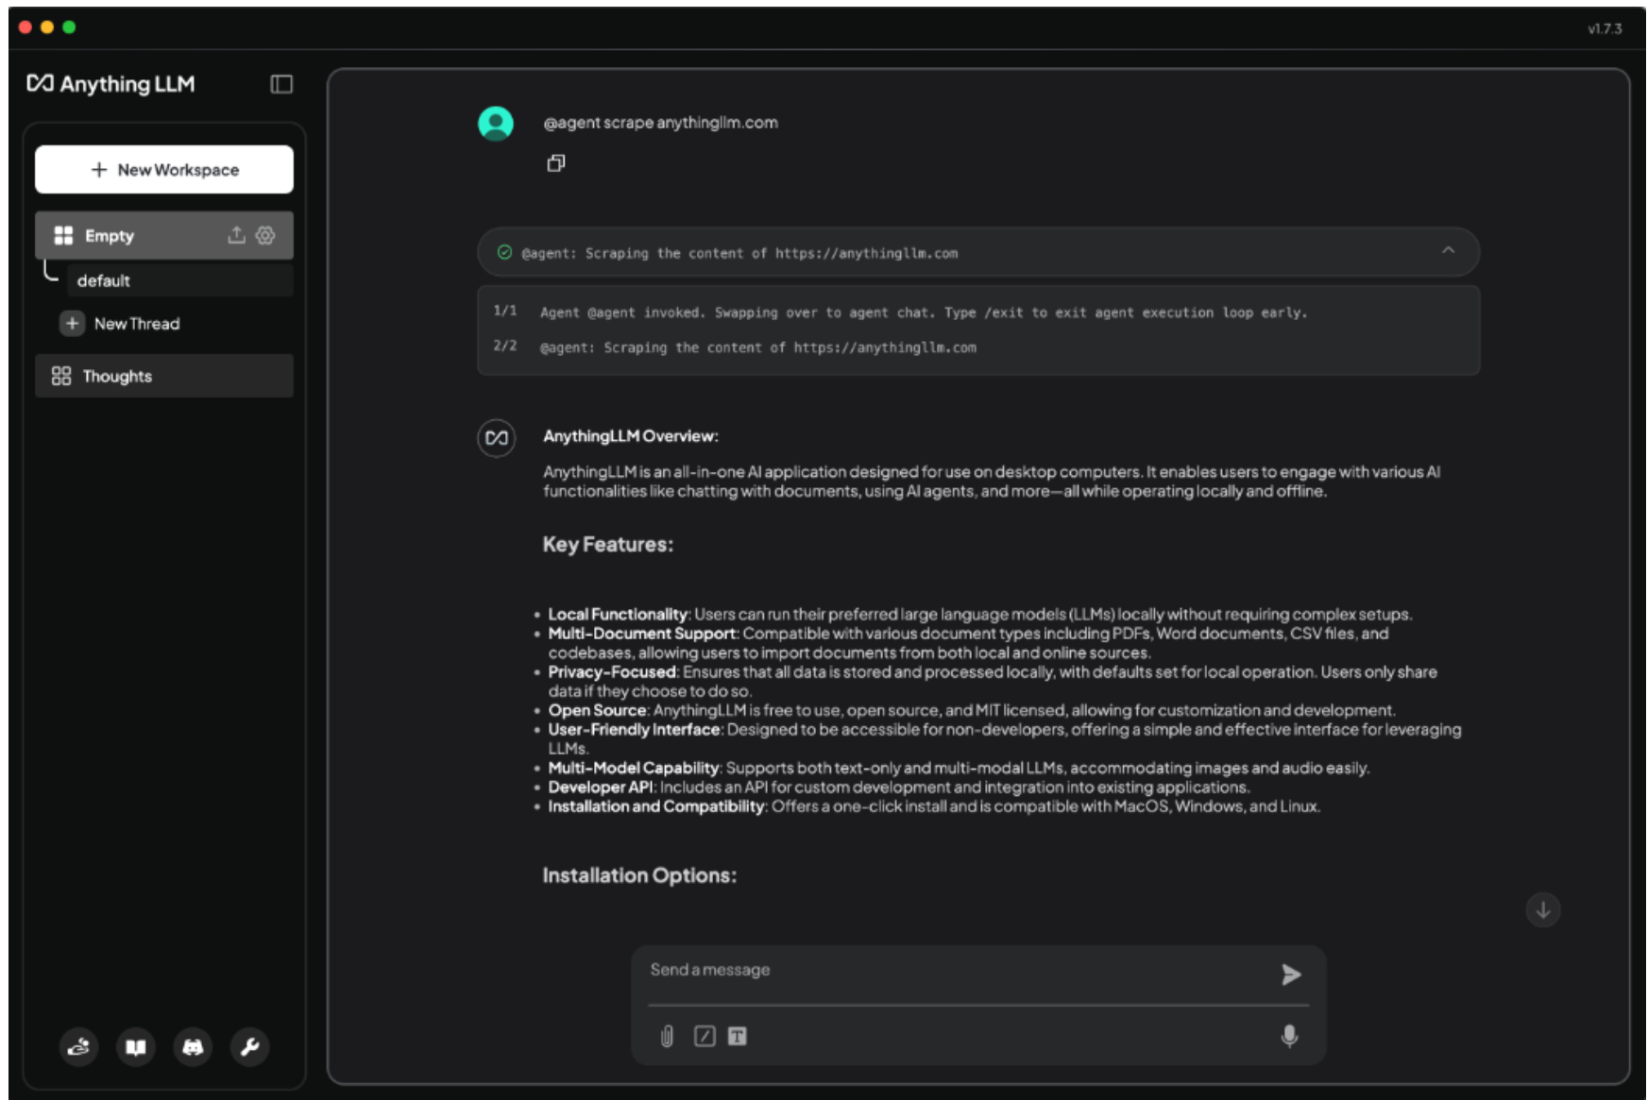Screen dimensions: 1648x1100
Task: Open the Thoughts workspace
Action: pyautogui.click(x=164, y=376)
